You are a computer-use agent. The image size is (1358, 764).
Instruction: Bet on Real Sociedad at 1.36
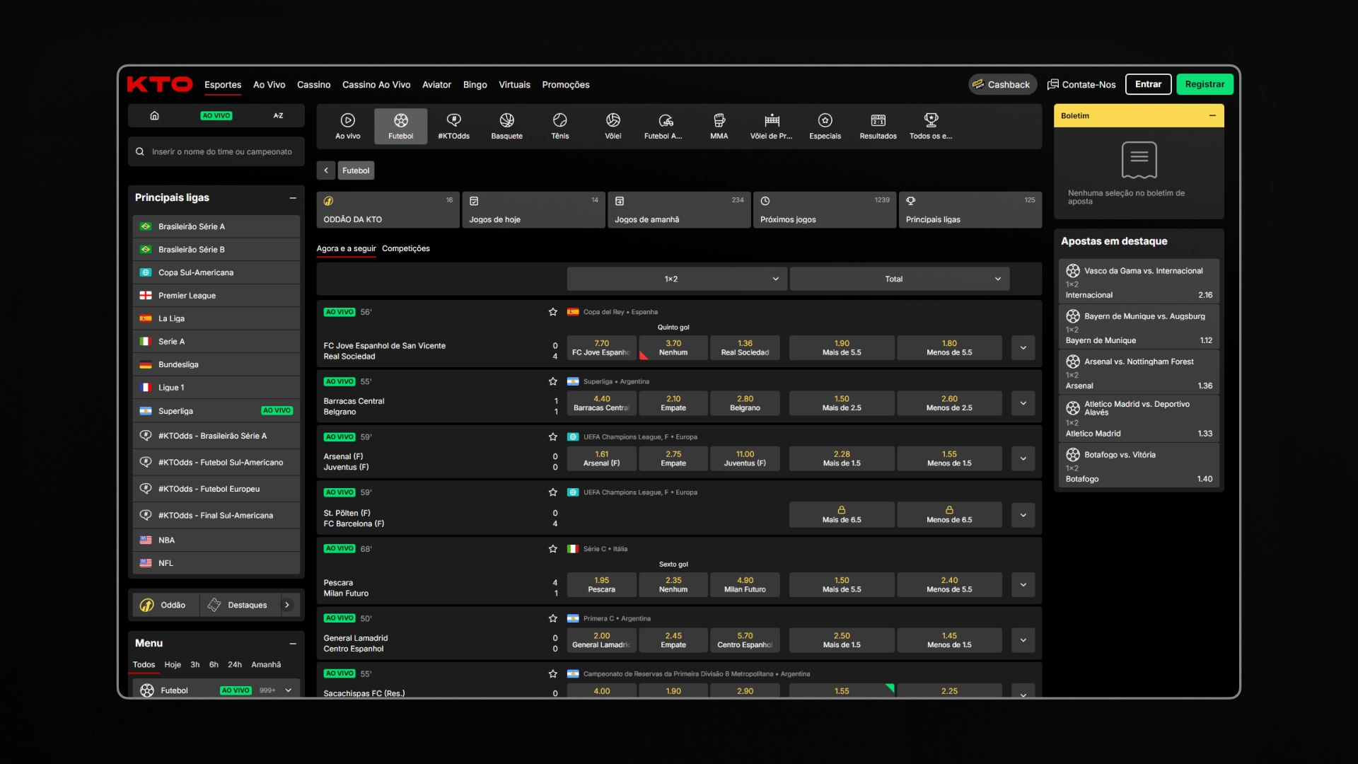pos(745,348)
